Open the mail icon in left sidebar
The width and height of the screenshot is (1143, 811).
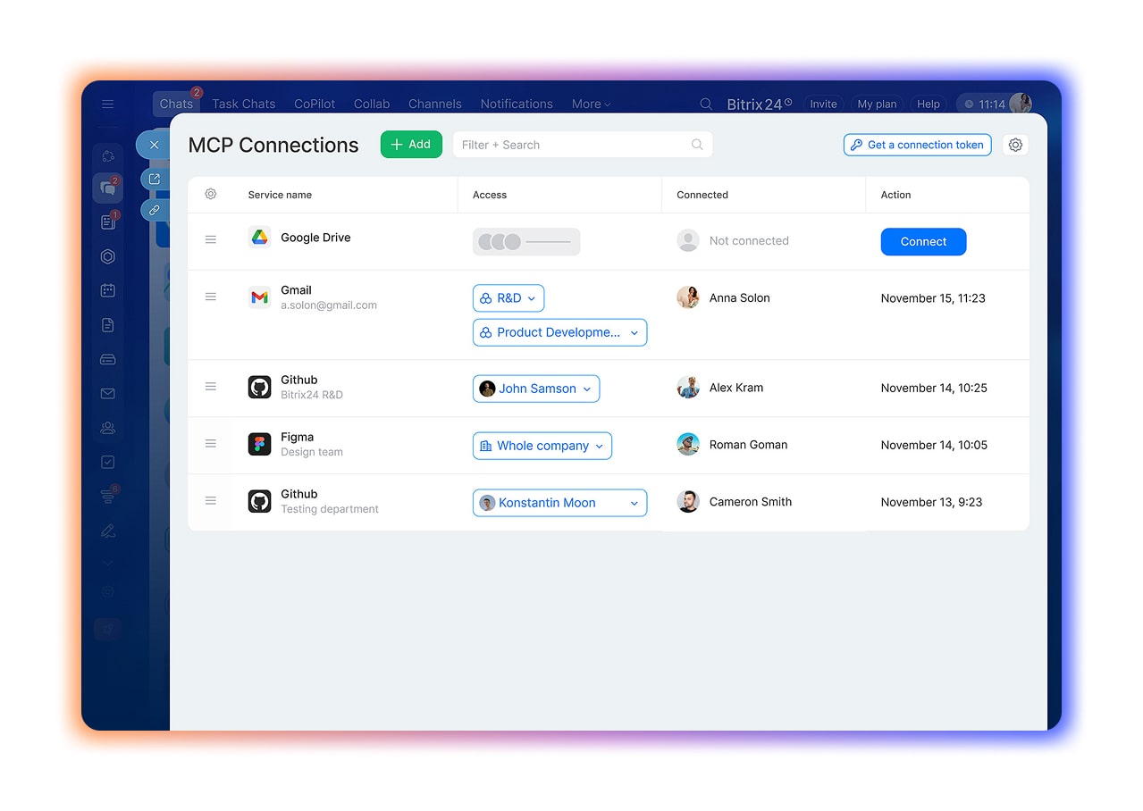[108, 394]
